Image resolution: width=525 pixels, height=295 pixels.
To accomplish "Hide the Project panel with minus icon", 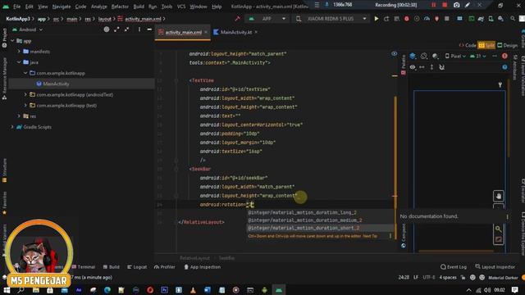I will click(149, 29).
